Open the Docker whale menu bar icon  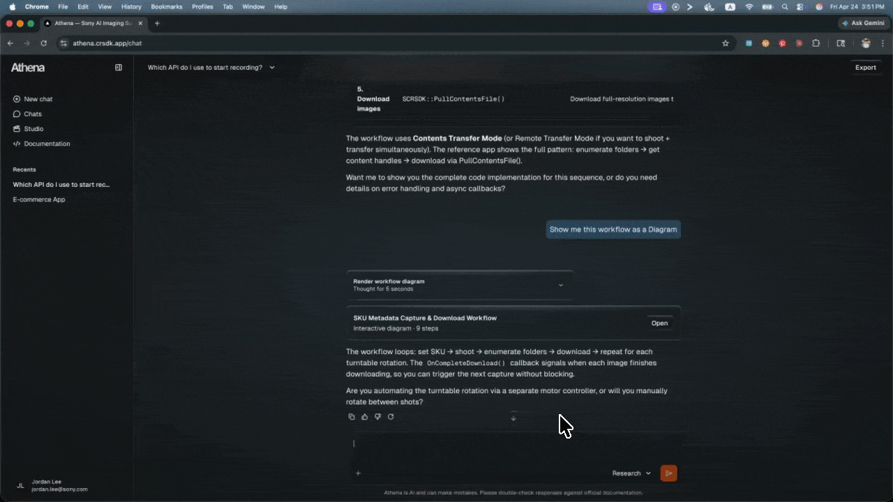[x=710, y=6]
